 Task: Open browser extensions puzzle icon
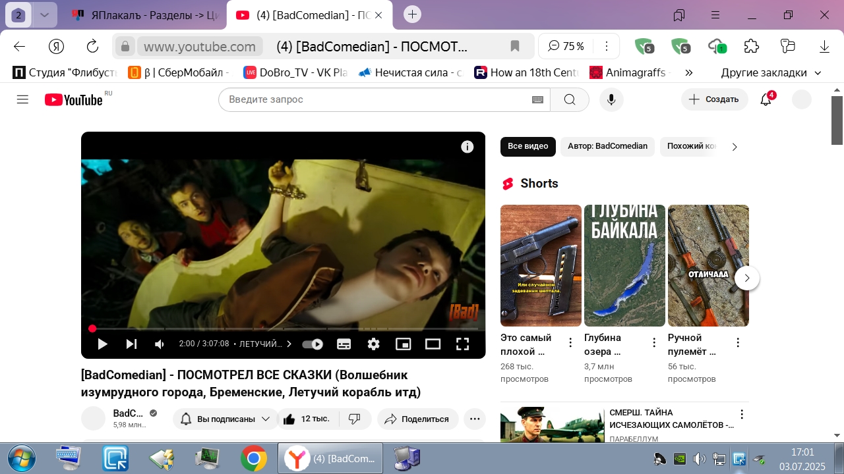pos(752,46)
